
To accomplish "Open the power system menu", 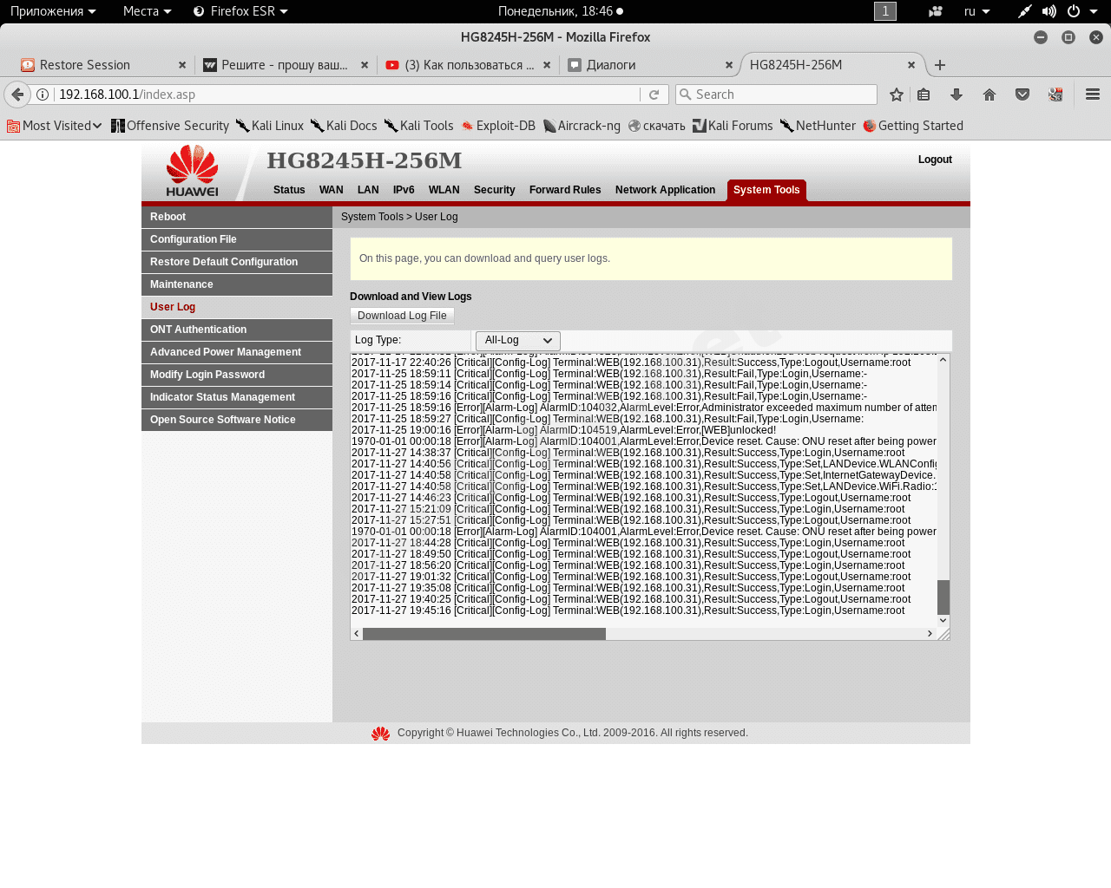I will 1081,11.
